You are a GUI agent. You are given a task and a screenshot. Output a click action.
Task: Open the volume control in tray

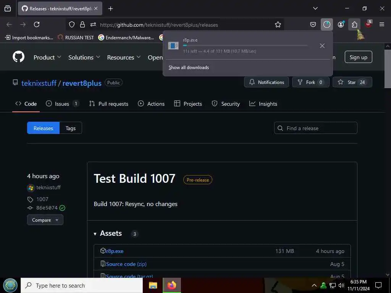[341, 285]
